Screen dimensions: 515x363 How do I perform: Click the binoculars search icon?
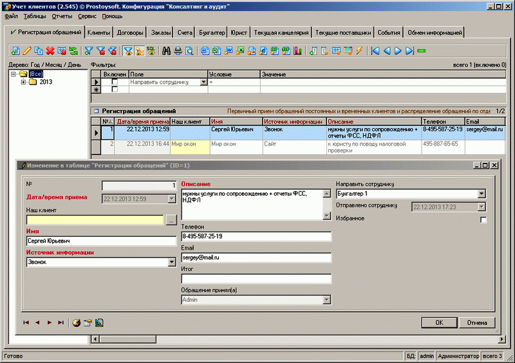(x=166, y=50)
